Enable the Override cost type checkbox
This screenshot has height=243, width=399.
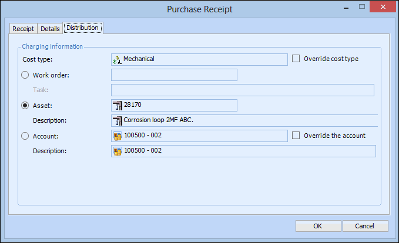(296, 59)
